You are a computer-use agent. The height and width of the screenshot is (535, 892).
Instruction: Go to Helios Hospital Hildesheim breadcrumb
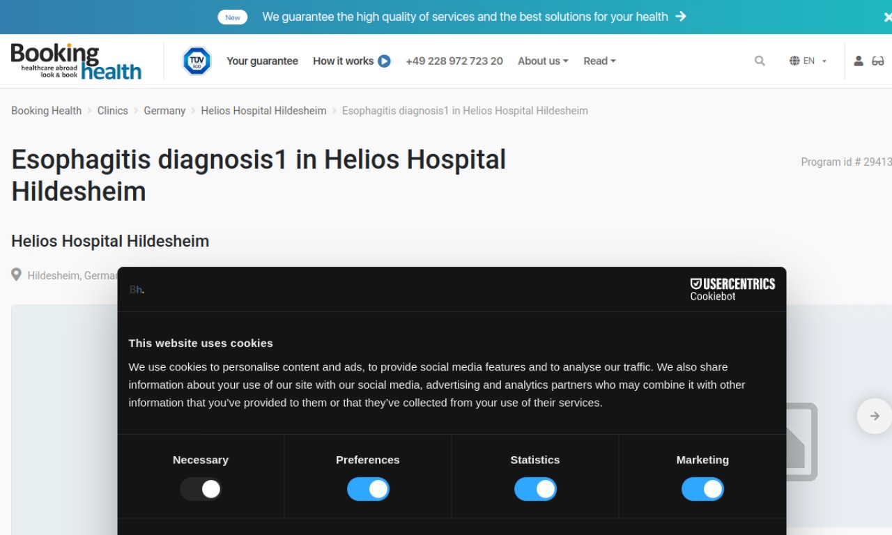(263, 111)
